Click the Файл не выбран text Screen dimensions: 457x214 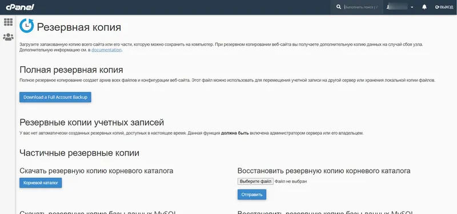[x=291, y=181]
